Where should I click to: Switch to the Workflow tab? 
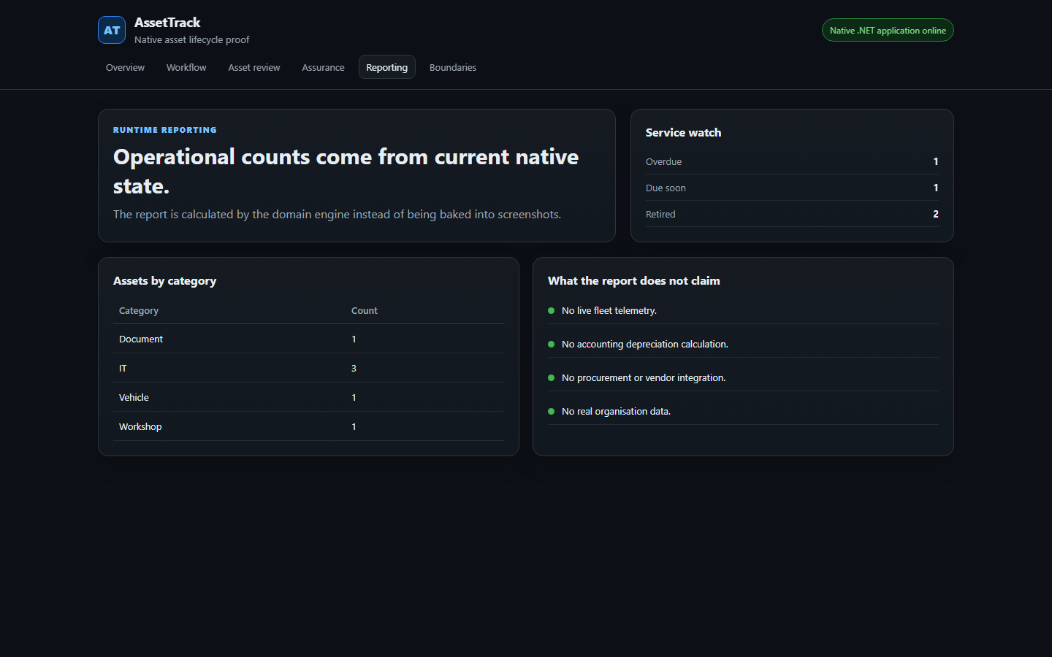coord(186,67)
